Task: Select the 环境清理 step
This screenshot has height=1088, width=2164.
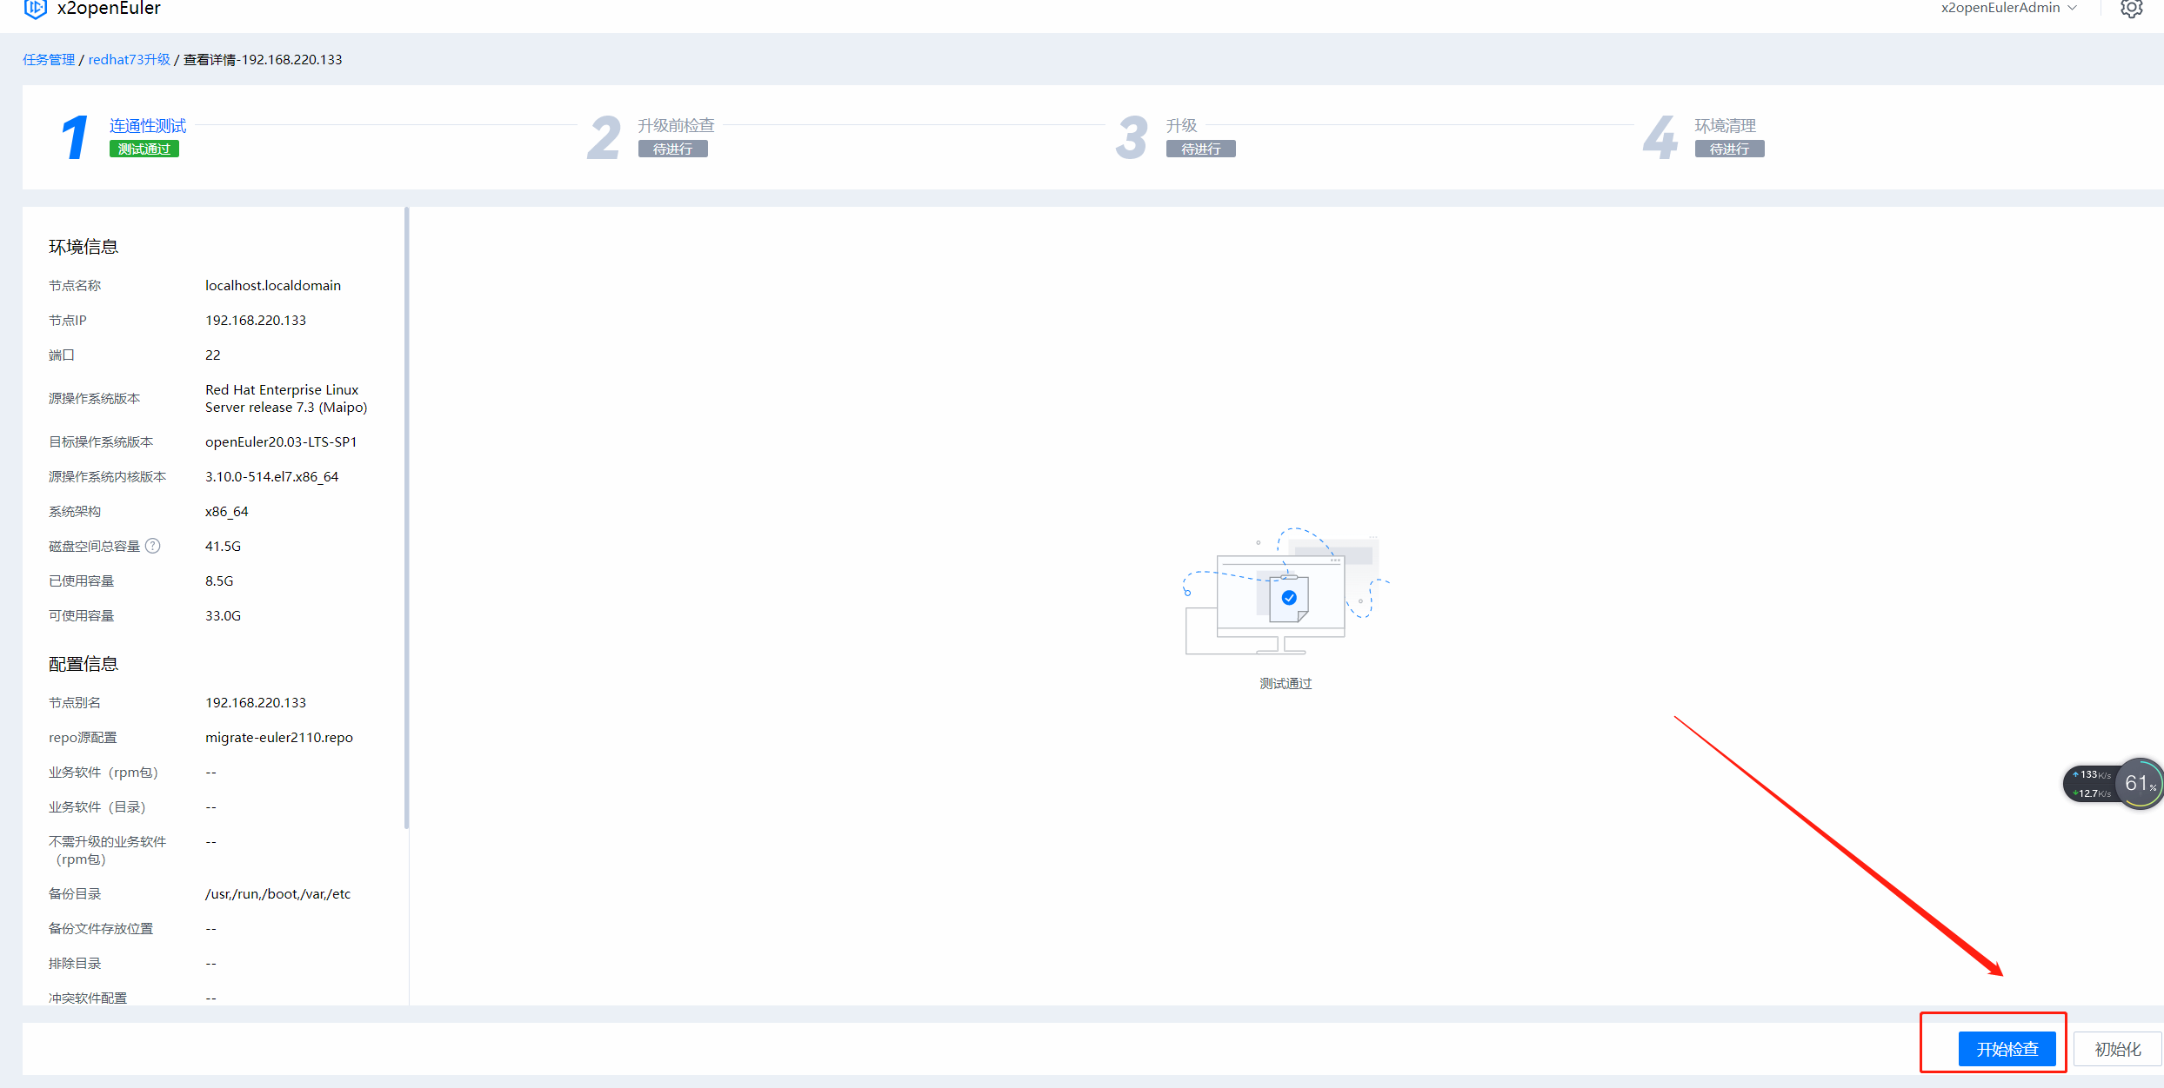Action: pos(1725,126)
